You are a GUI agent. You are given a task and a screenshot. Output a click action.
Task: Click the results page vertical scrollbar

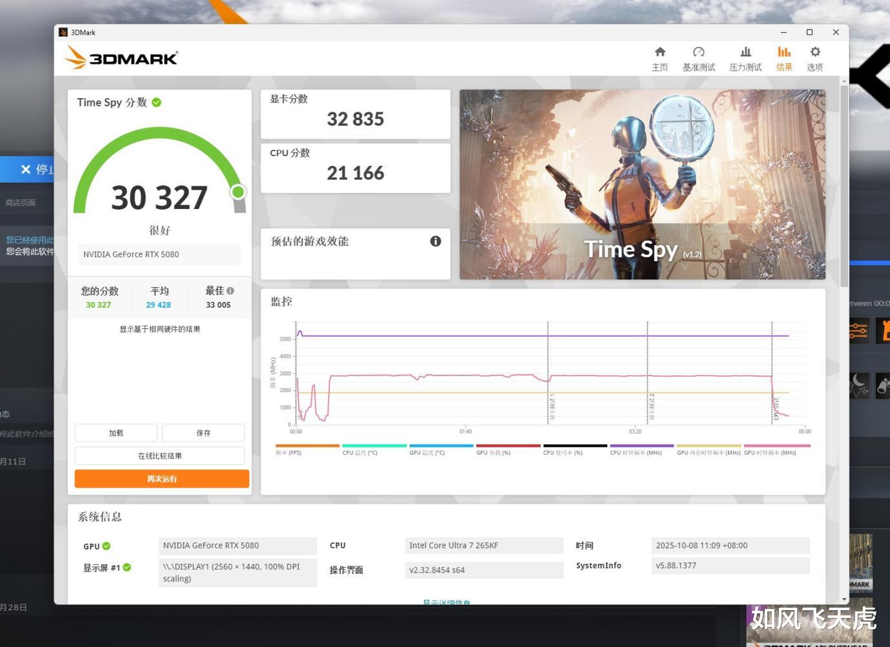click(x=844, y=187)
